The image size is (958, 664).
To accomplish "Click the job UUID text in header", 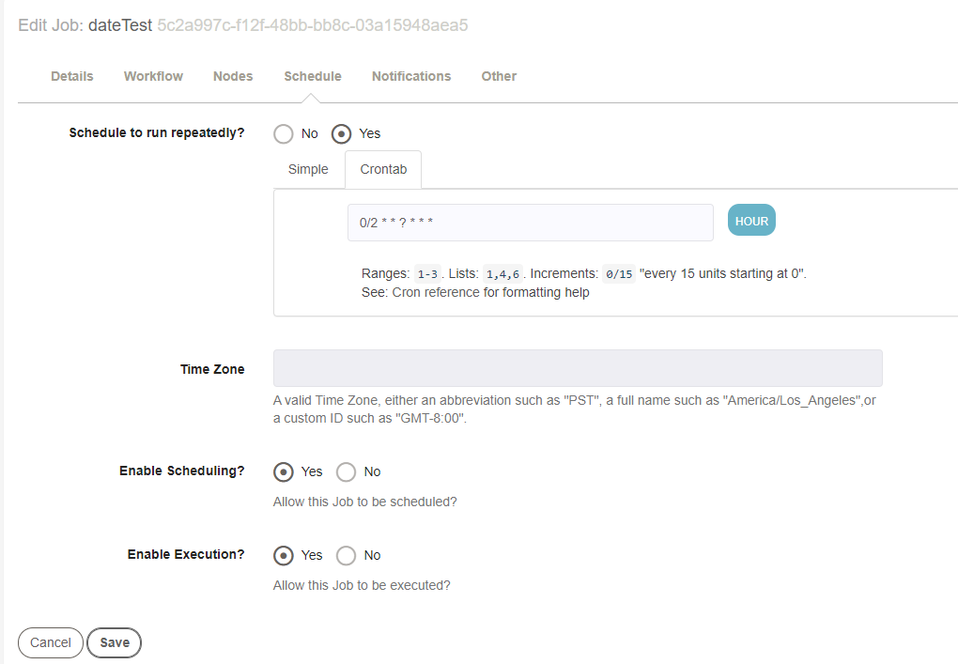I will [312, 25].
